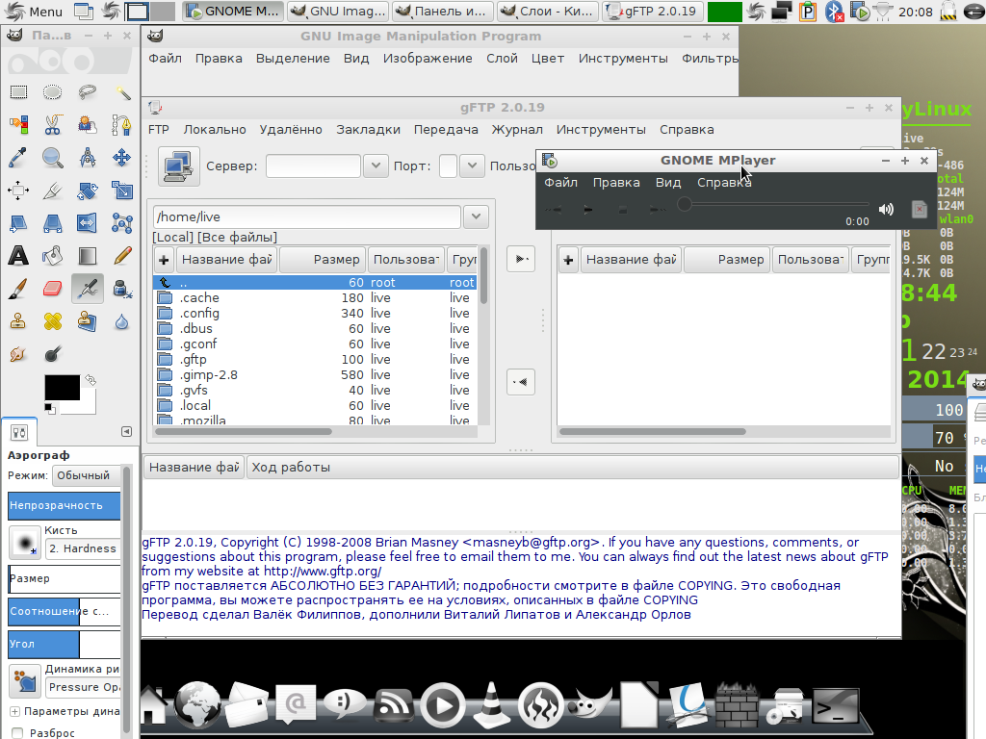Click the black foreground color swatch
Viewport: 986px width, 739px height.
coord(62,387)
